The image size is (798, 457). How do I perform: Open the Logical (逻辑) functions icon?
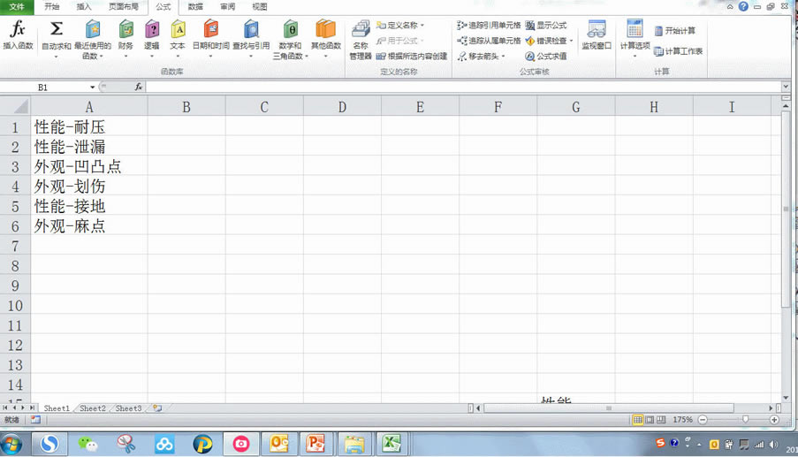tap(152, 29)
